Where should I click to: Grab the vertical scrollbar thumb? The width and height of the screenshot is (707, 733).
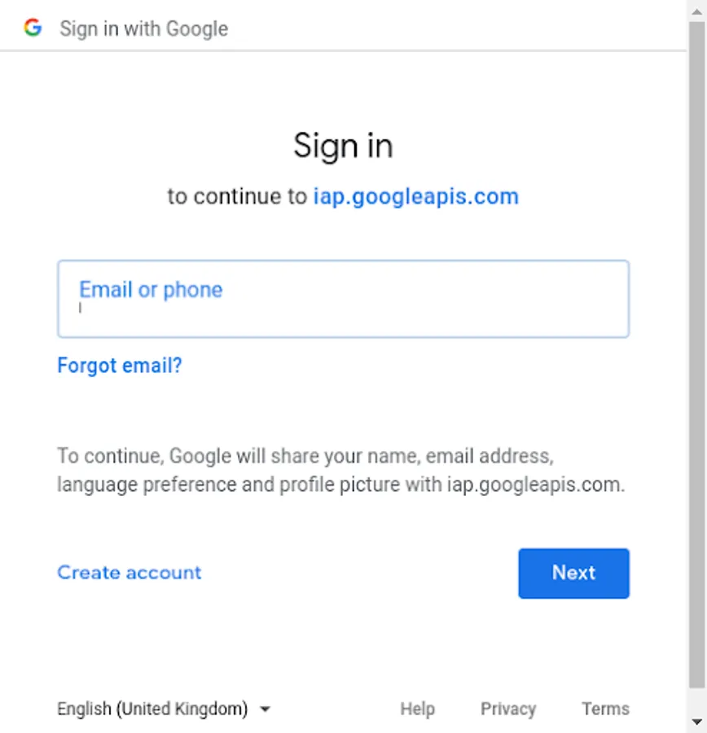[x=696, y=355]
